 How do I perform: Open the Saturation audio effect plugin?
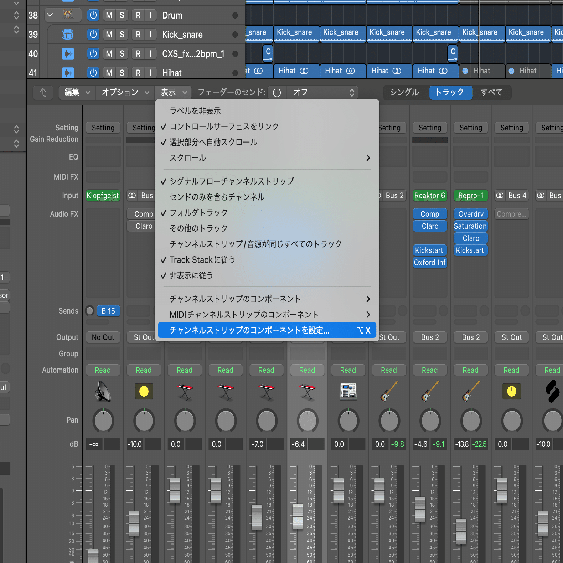(471, 226)
